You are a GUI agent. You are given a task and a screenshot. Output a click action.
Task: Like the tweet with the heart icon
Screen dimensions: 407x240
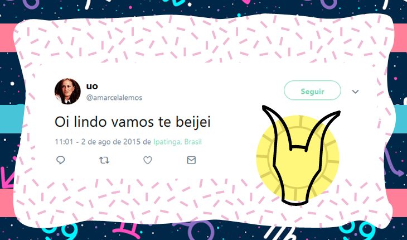[x=148, y=160]
